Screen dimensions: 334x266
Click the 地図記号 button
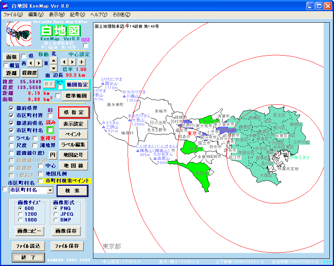(73, 155)
